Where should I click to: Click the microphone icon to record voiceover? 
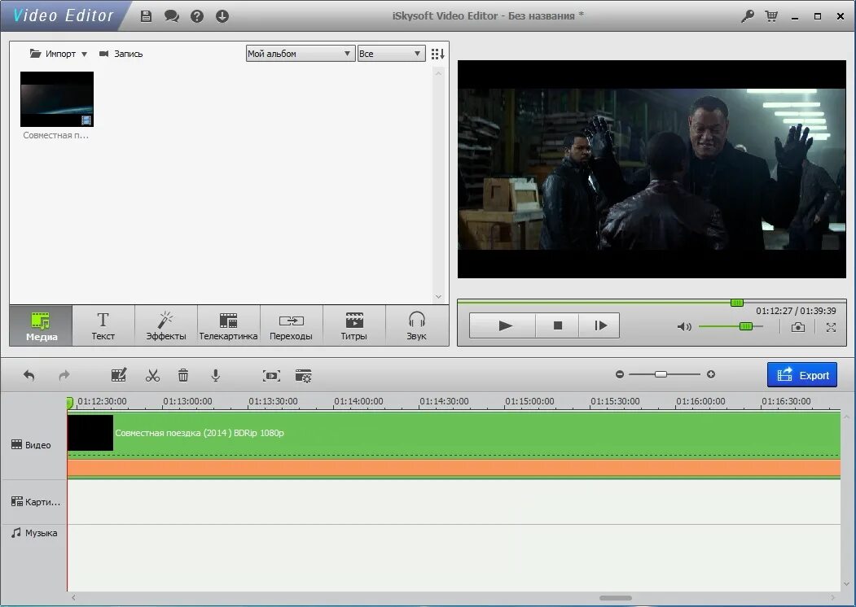pos(215,375)
